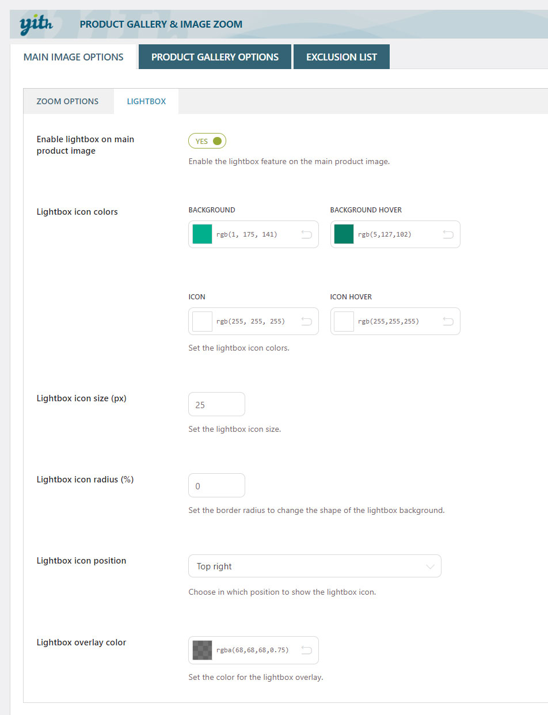Image resolution: width=548 pixels, height=715 pixels.
Task: Select the Zoom Options sub-tab
Action: pyautogui.click(x=67, y=101)
